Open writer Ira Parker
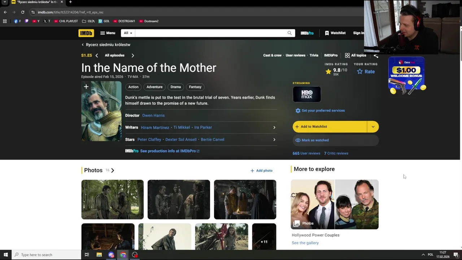The height and width of the screenshot is (260, 462). point(203,127)
